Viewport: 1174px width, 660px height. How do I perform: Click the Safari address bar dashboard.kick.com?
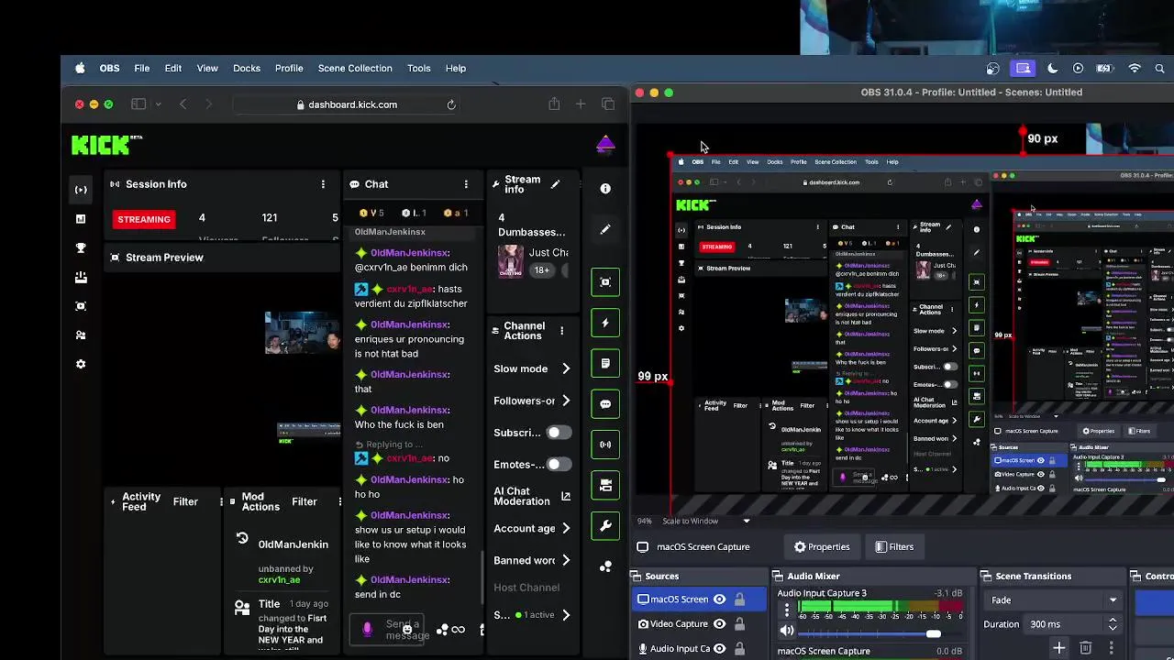coord(347,104)
